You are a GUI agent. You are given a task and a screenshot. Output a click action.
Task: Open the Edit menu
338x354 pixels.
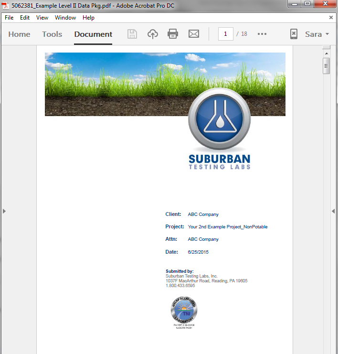tap(25, 18)
